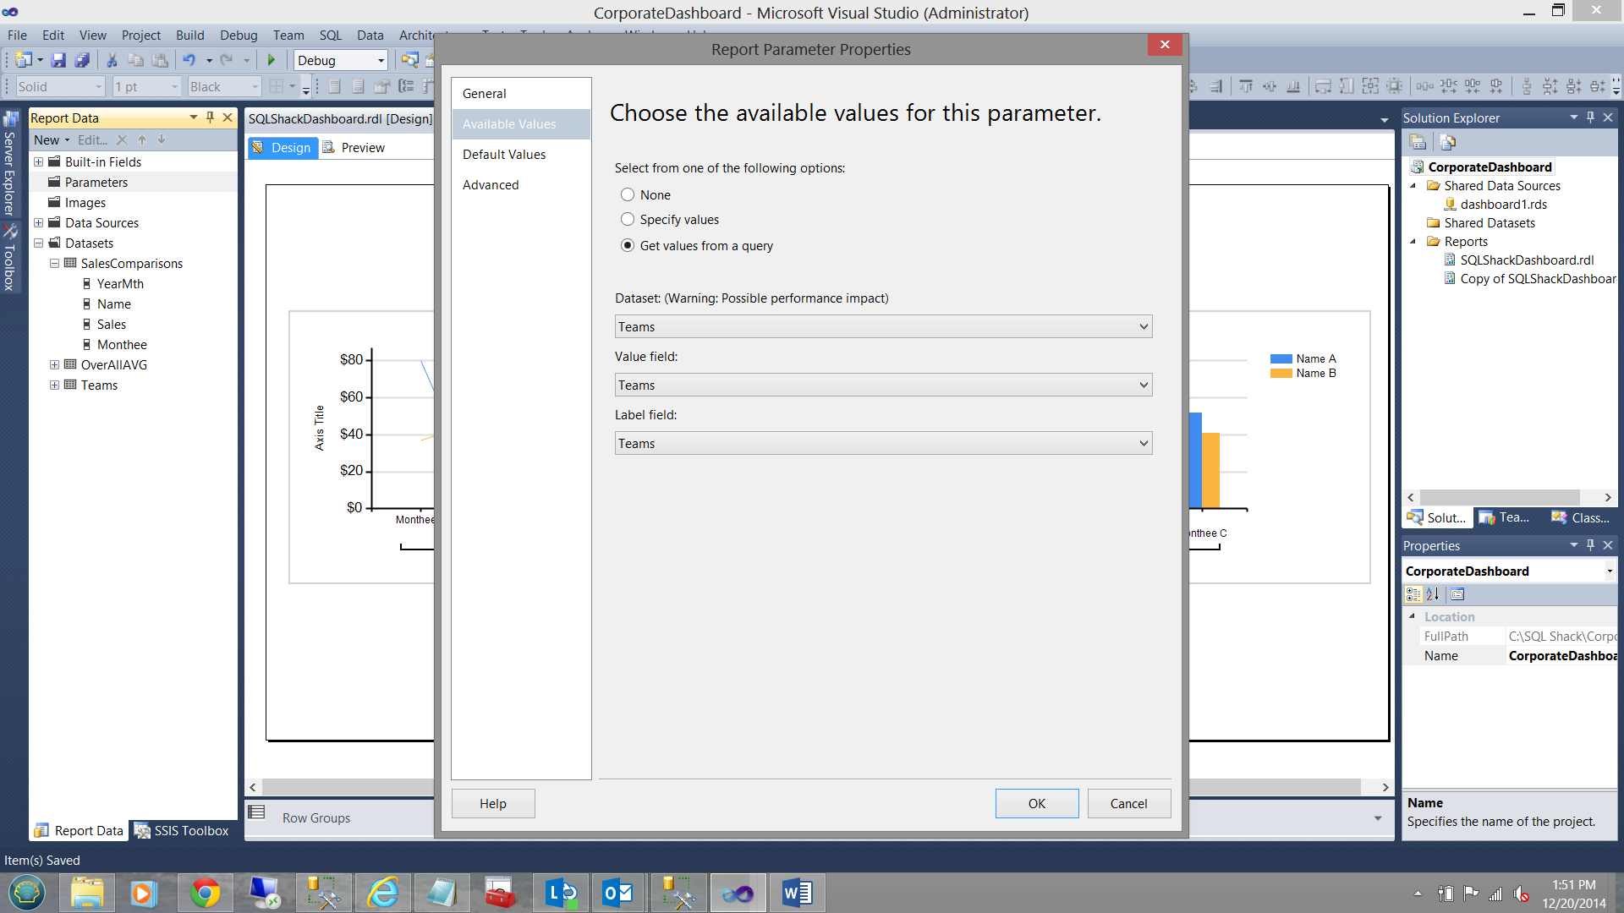
Task: Open the Value field dropdown
Action: click(x=883, y=385)
